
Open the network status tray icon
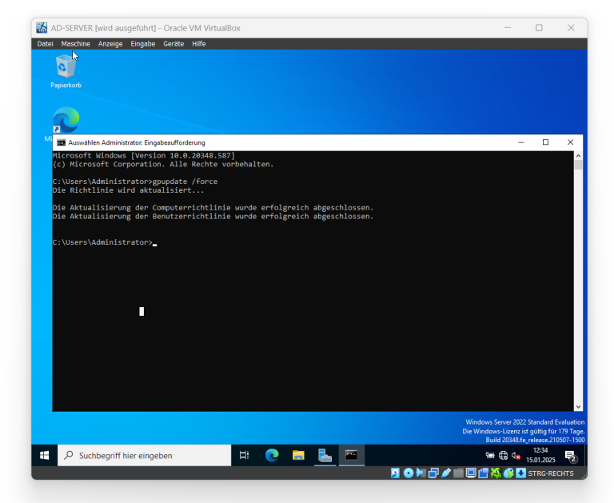pos(503,455)
